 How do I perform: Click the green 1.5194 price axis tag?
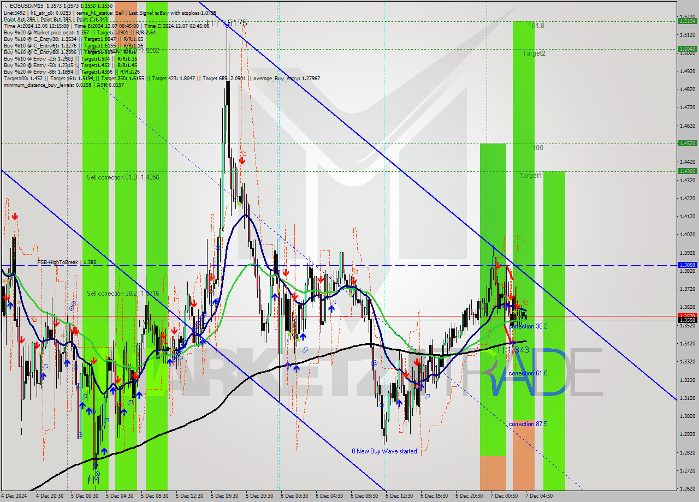[x=686, y=21]
